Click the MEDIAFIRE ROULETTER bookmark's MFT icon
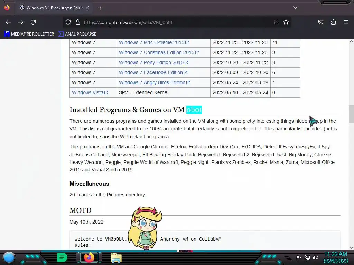Image resolution: width=354 pixels, height=265 pixels. pyautogui.click(x=7, y=34)
